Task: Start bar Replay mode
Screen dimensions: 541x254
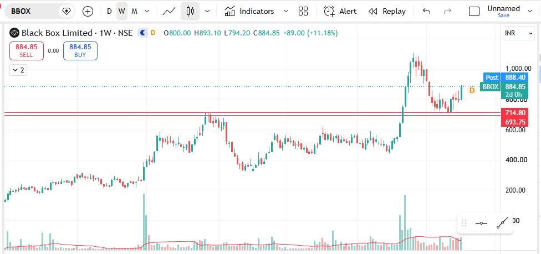Action: coord(387,12)
